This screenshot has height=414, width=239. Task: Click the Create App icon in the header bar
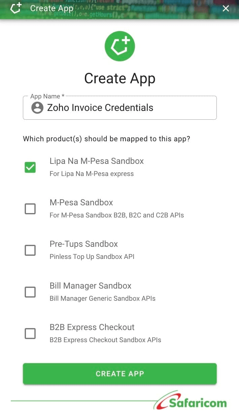click(15, 8)
